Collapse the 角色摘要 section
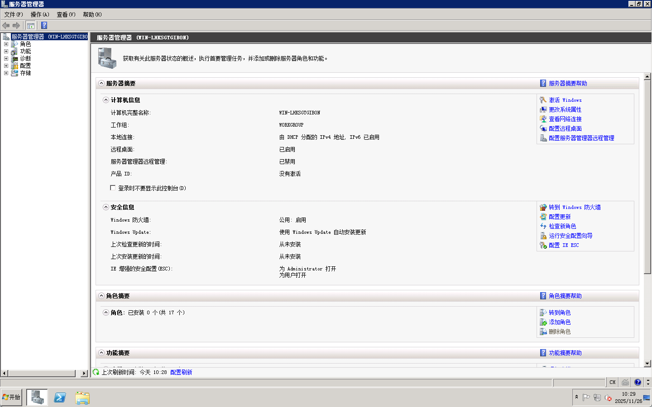Image resolution: width=652 pixels, height=407 pixels. (x=101, y=296)
